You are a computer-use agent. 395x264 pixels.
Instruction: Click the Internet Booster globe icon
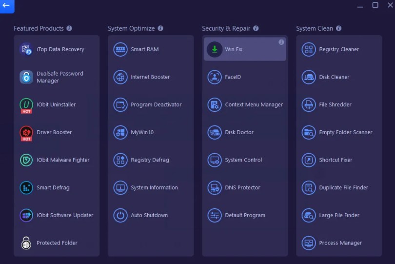click(120, 77)
